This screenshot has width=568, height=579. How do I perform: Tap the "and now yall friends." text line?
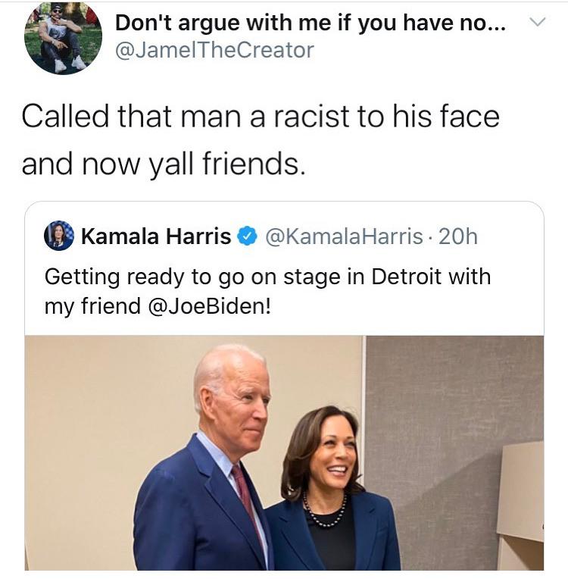[x=164, y=163]
